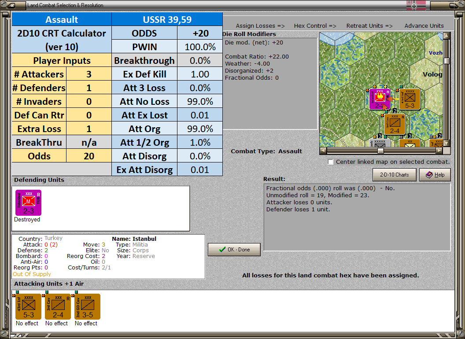Select the 3rd Cav 2-4 attacking unit
Image resolution: width=465 pixels, height=339 pixels.
58,306
